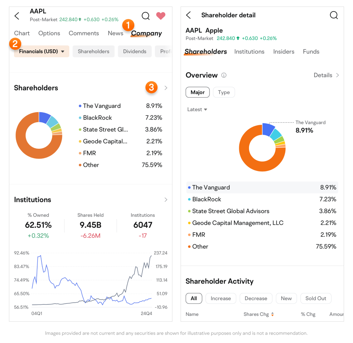Open the Overview Details link

326,75
